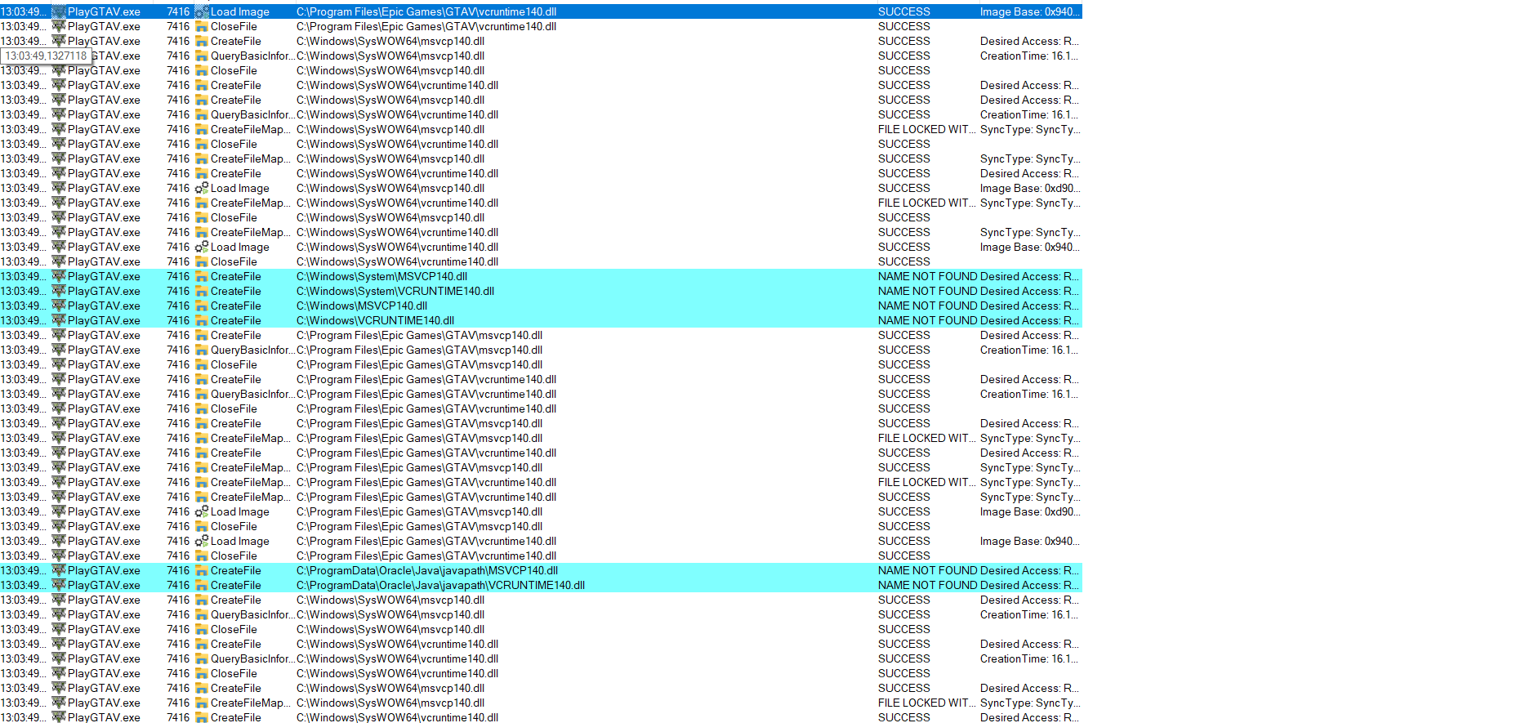Image resolution: width=1521 pixels, height=723 pixels.
Task: Click Image Base detail in Load Image SysWOW64\msvcp140.dll row
Action: (x=1030, y=189)
